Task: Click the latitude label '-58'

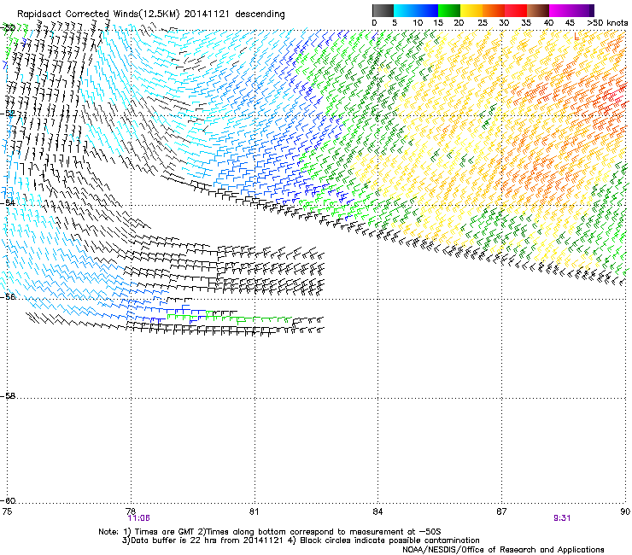Action: [8, 396]
